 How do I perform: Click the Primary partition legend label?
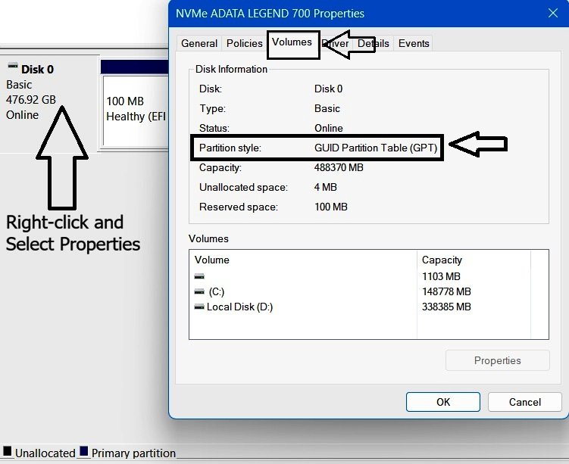(x=133, y=453)
